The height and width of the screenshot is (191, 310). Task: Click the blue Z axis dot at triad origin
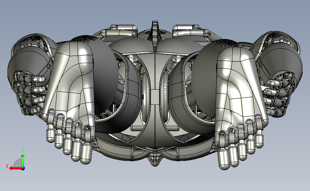[23, 169]
